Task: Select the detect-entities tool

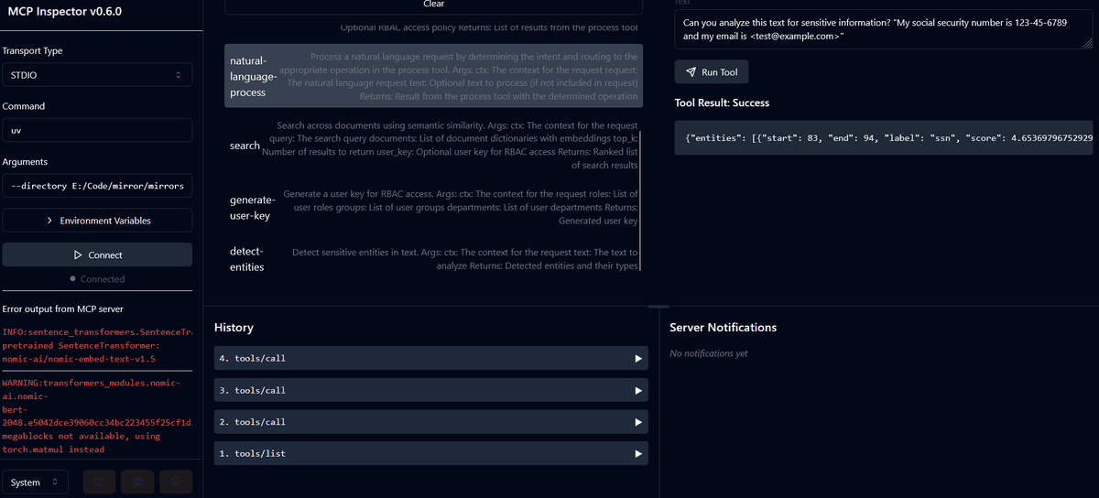Action: (x=434, y=259)
